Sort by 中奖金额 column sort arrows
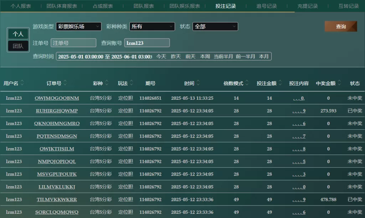Viewport: 365px width, 218px height. (339, 83)
